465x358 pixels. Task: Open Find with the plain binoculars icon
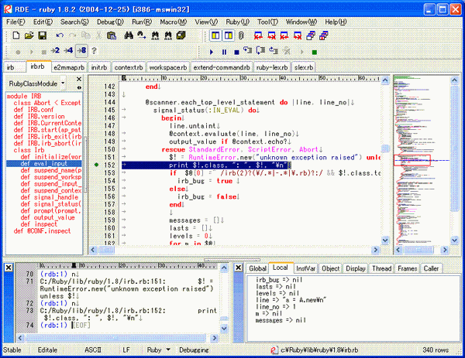pyautogui.click(x=129, y=36)
